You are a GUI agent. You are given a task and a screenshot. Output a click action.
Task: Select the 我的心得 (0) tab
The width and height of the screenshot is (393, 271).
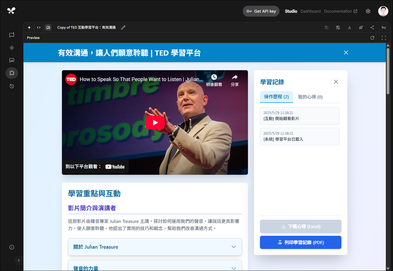point(310,97)
